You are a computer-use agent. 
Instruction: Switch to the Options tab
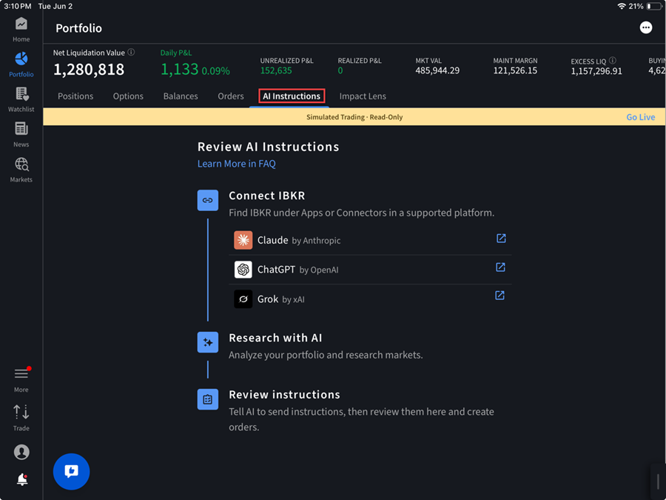click(128, 96)
